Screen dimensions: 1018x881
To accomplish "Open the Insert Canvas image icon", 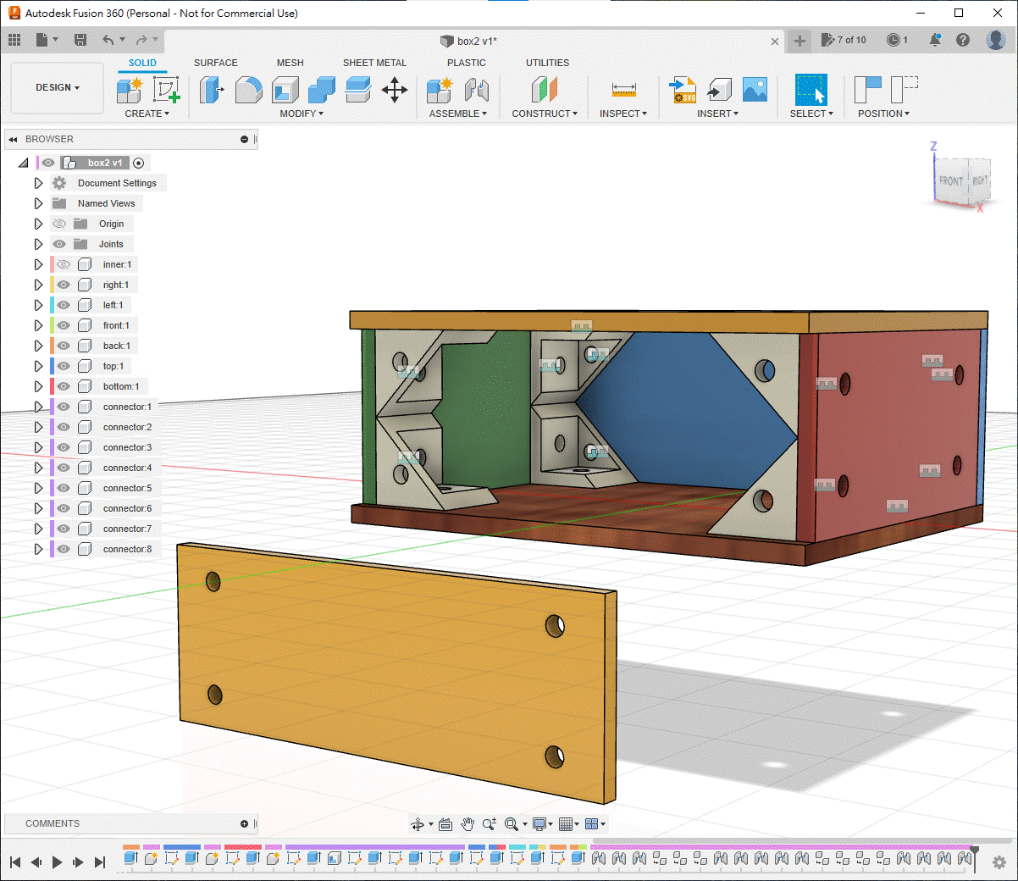I will (x=754, y=90).
